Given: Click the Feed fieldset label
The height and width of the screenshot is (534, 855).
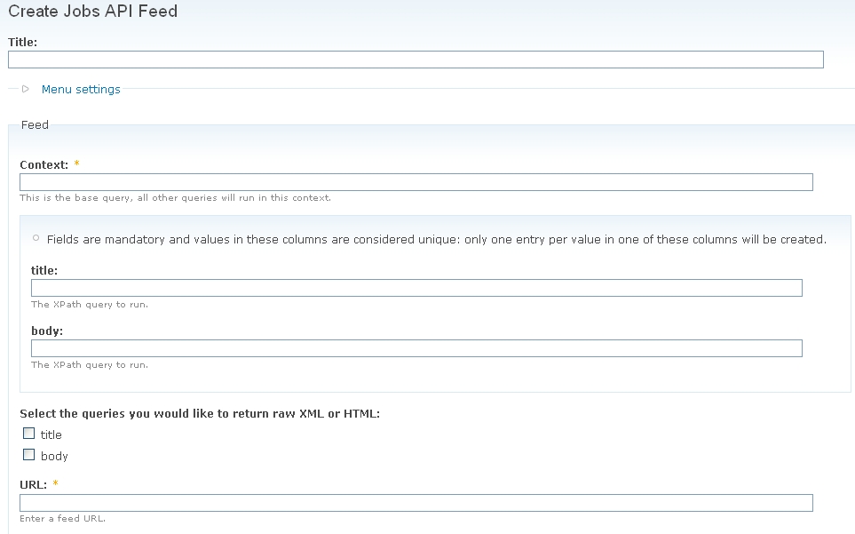Looking at the screenshot, I should click(35, 124).
